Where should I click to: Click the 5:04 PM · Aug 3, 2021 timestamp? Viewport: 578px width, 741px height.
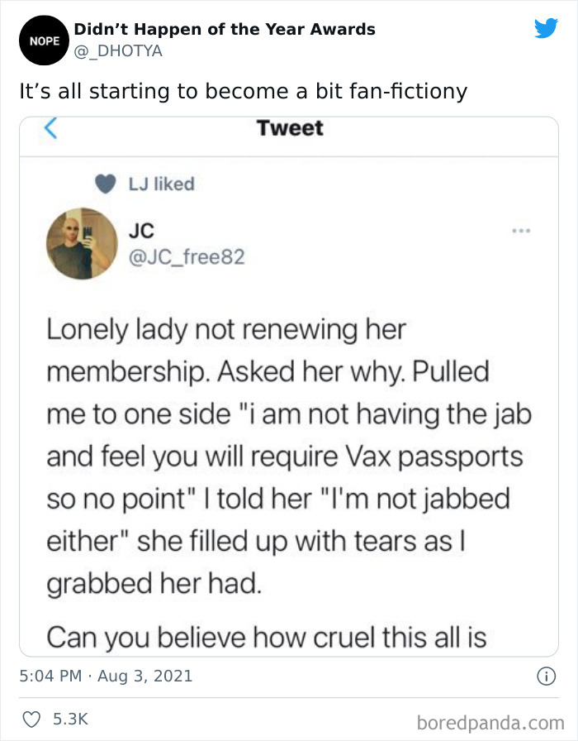(x=106, y=676)
